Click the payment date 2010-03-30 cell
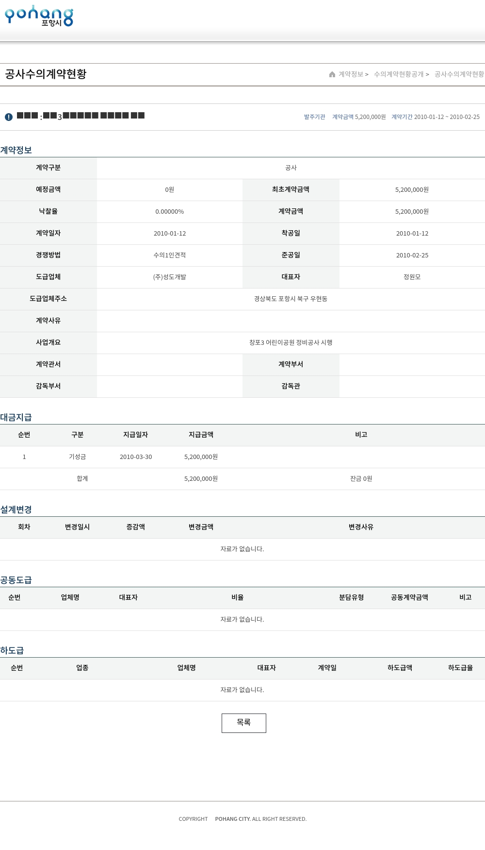The image size is (485, 850). [x=136, y=457]
